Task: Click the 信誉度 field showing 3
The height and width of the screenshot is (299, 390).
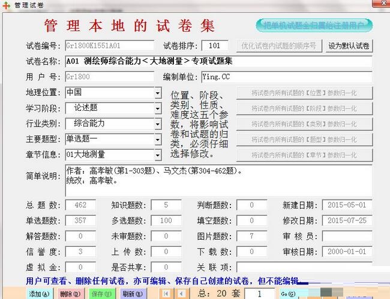Action: (x=80, y=252)
